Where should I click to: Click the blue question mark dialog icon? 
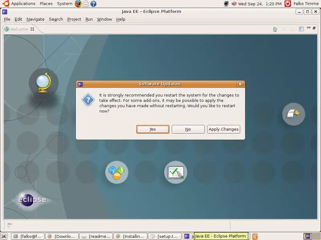[x=88, y=100]
